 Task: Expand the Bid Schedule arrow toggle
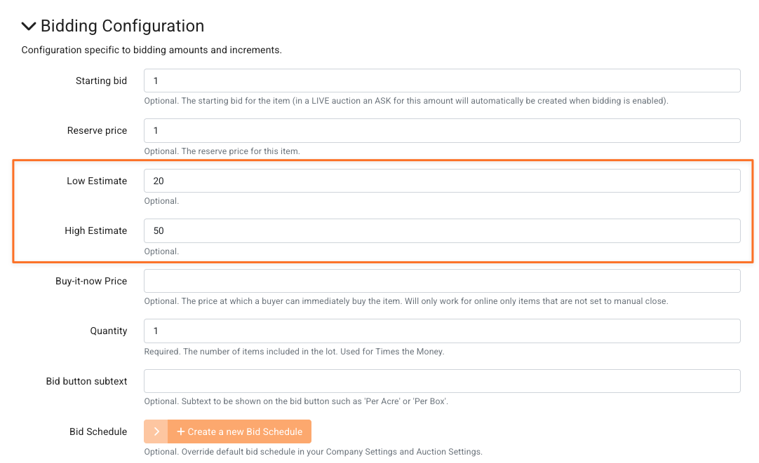point(156,431)
